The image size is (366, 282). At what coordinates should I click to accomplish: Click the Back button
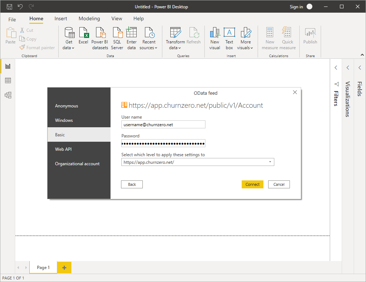[x=132, y=184]
